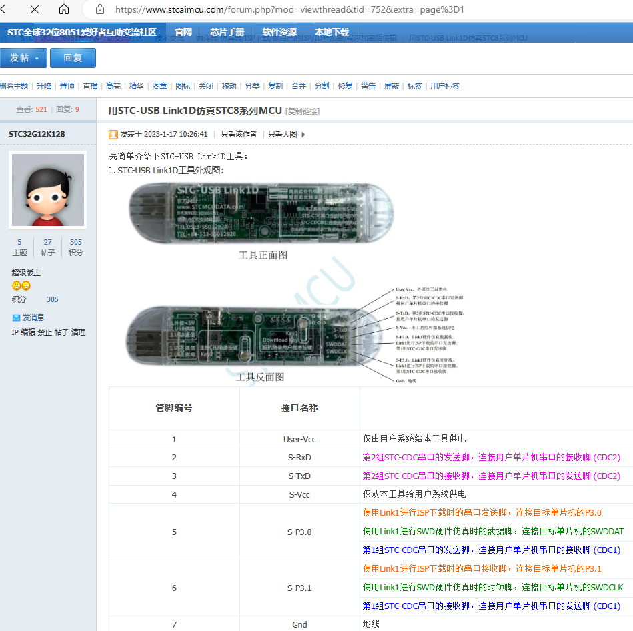Filter posts with 只看该作者
The image size is (633, 631).
point(239,134)
